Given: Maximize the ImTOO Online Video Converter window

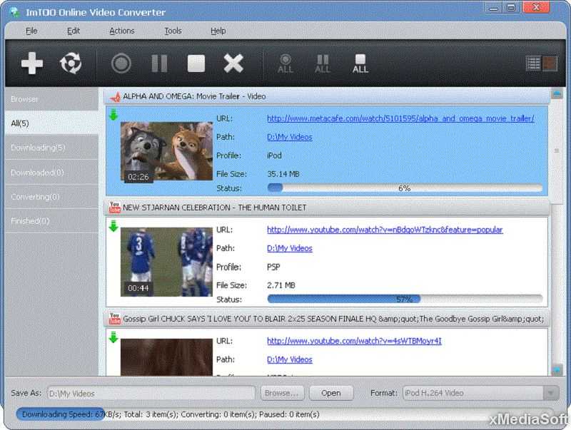Looking at the screenshot, I should (x=511, y=8).
